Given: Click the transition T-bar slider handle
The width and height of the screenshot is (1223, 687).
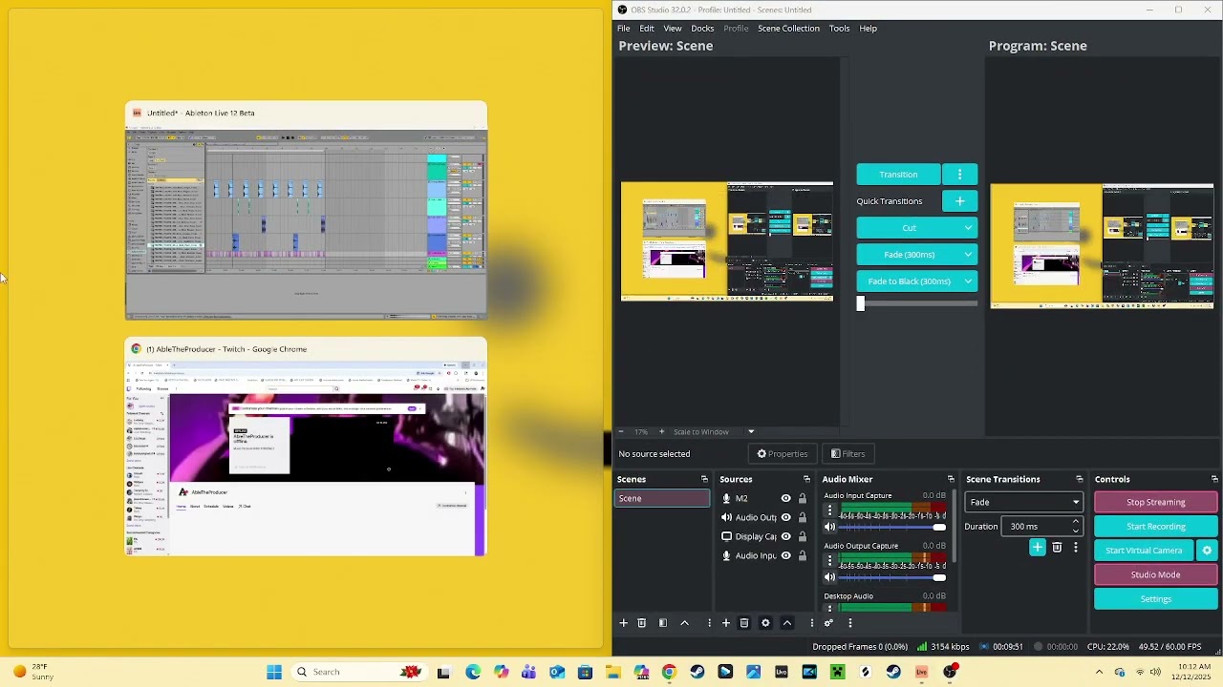Looking at the screenshot, I should click(860, 303).
